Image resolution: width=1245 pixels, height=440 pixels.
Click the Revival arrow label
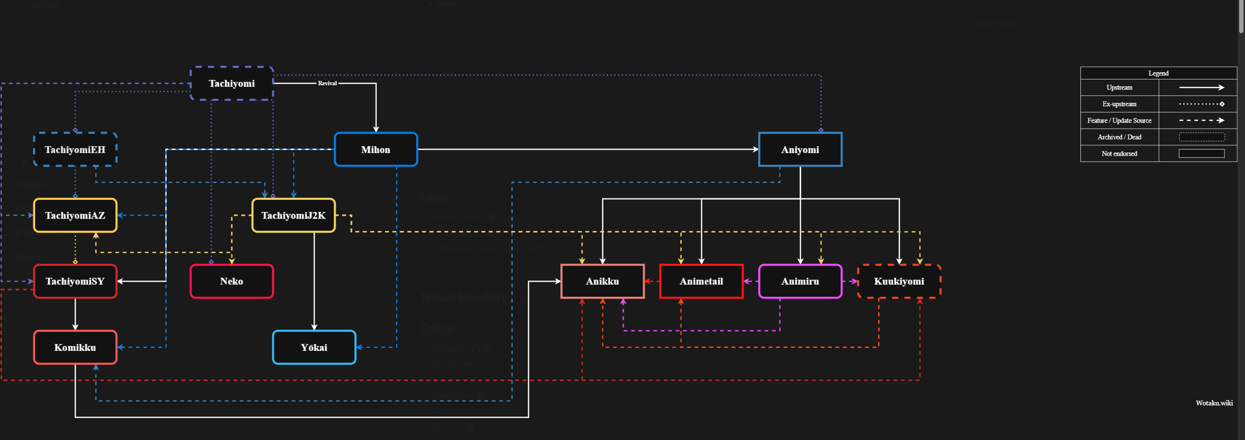tap(327, 83)
